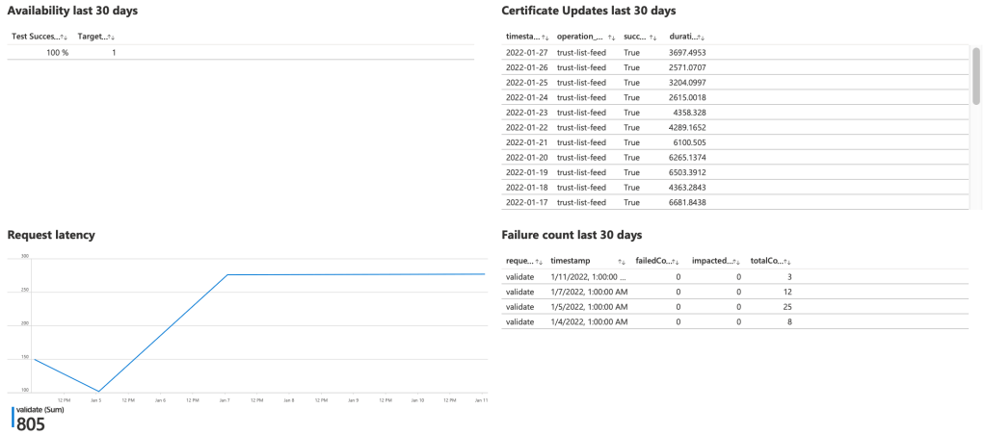Click sort icon on operation column header

(x=612, y=37)
